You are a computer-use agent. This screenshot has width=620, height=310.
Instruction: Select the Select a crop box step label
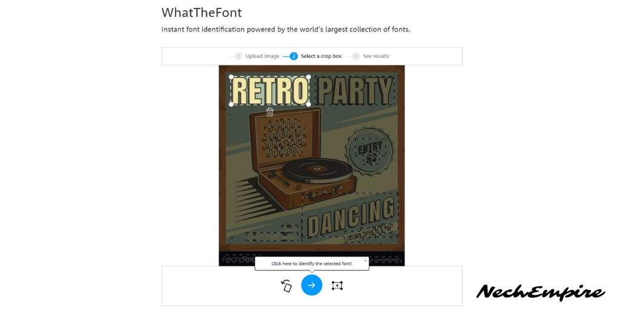point(321,56)
